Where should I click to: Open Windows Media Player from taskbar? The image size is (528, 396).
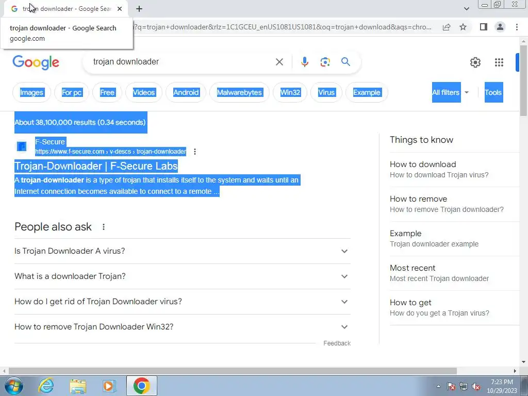[x=109, y=386]
